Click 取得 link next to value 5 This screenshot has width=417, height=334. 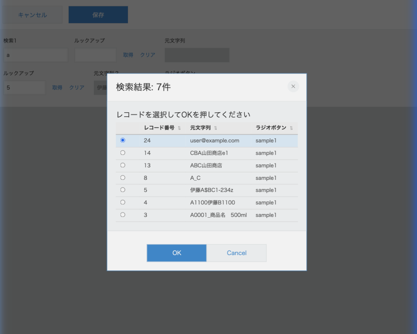click(57, 87)
